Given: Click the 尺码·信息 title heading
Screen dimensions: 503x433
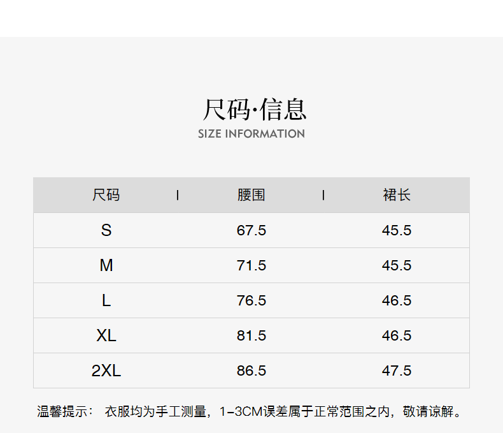Looking at the screenshot, I should [x=253, y=109].
